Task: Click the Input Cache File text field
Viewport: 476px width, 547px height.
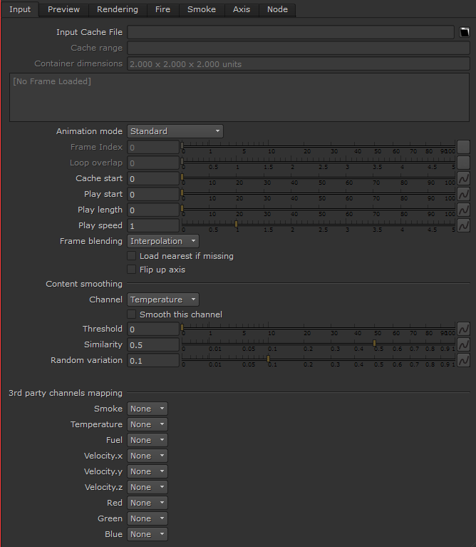Action: 291,32
